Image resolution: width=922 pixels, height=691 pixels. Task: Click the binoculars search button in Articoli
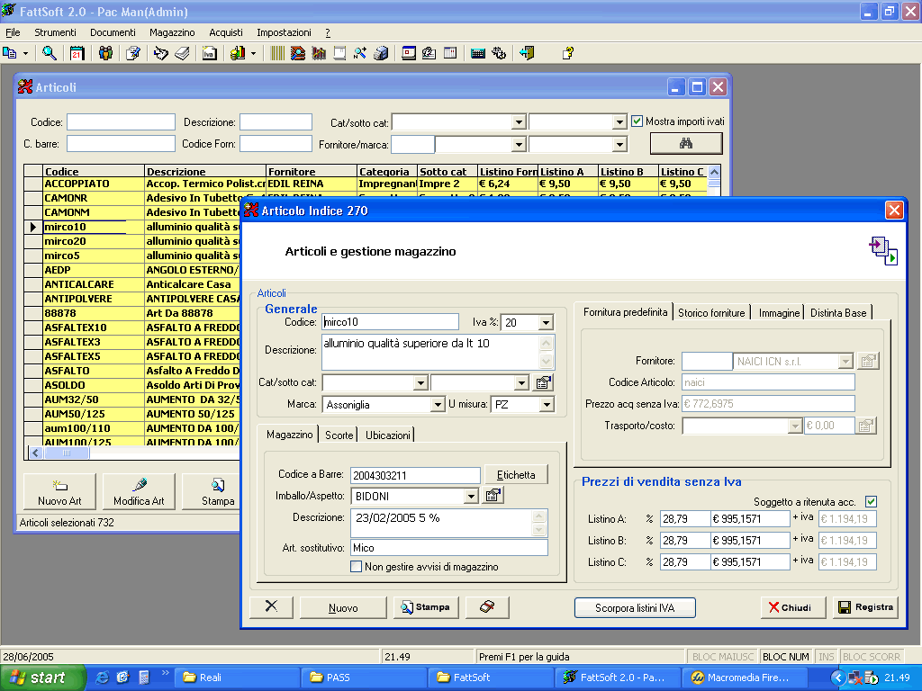coord(685,143)
